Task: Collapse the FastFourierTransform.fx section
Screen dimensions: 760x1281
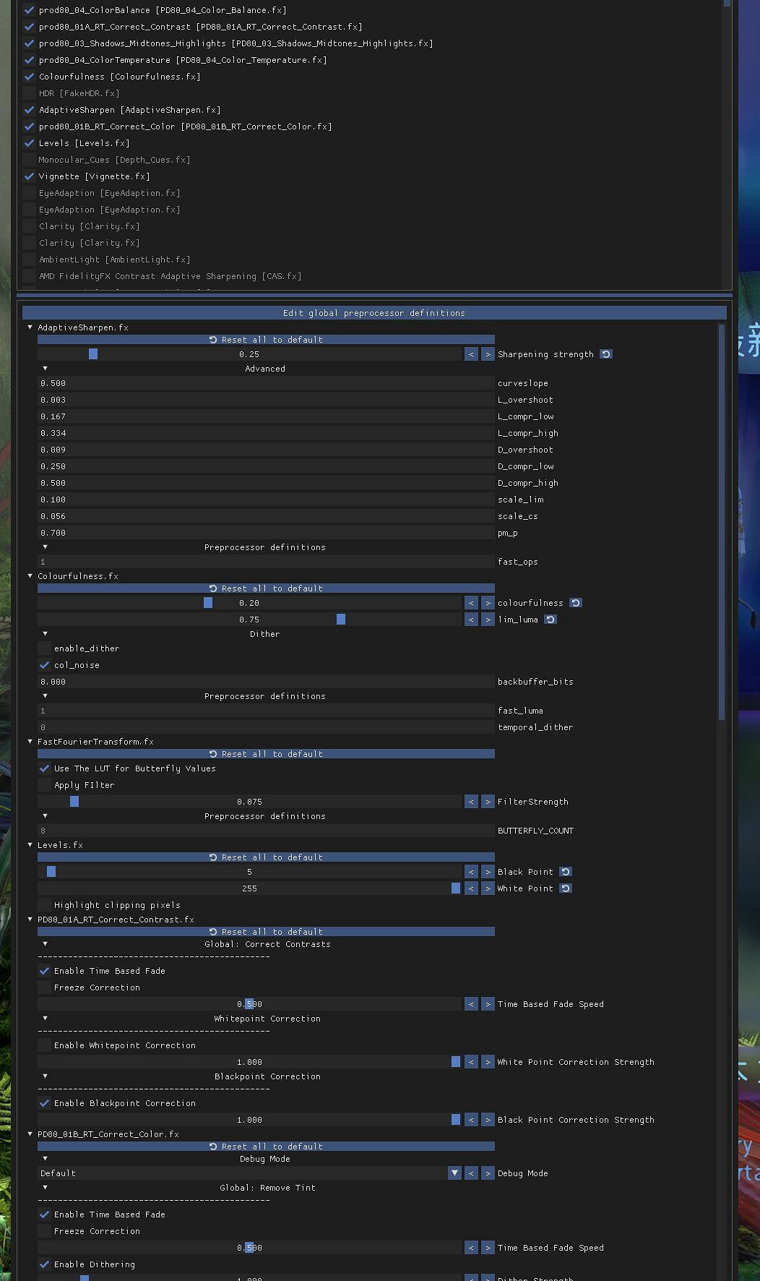Action: click(30, 742)
